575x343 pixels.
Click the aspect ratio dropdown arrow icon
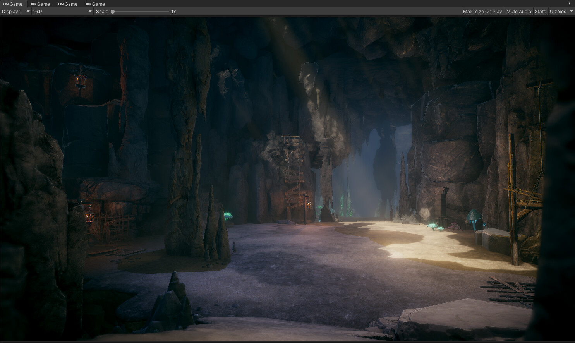(89, 11)
